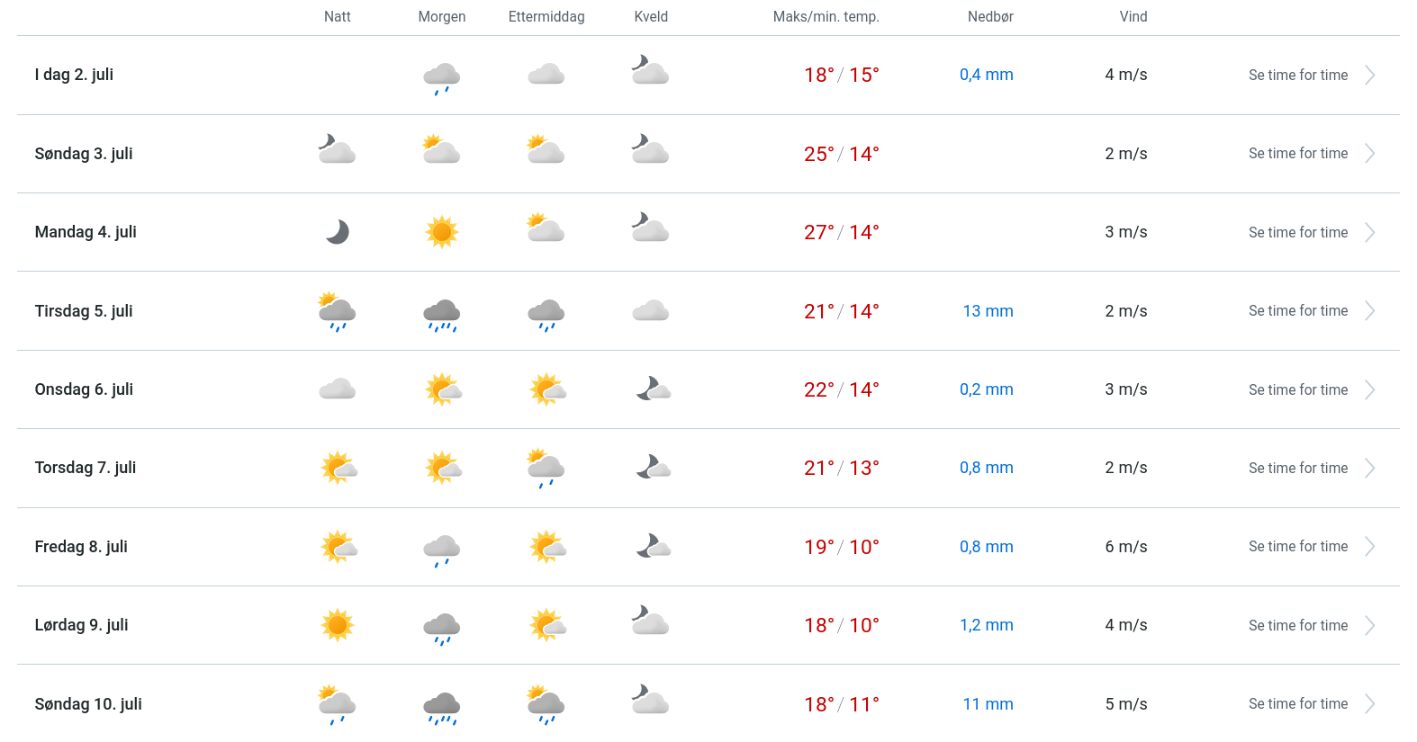Click Monday 4. juli night moon icon
This screenshot has height=742, width=1417.
coord(338,232)
